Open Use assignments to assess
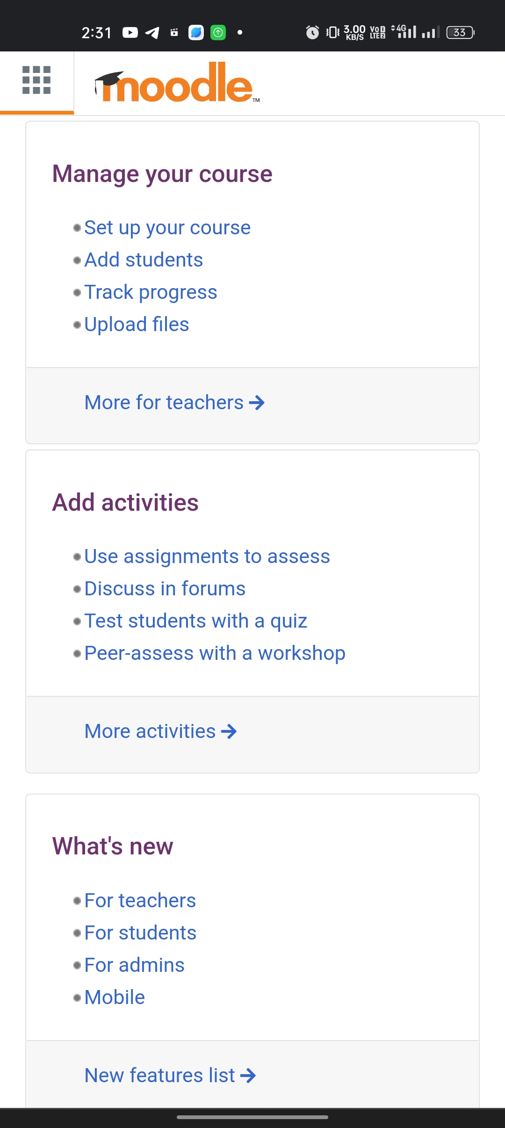 tap(207, 557)
